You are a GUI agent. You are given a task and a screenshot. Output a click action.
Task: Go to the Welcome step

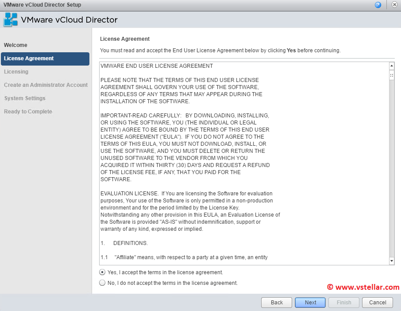coord(15,45)
